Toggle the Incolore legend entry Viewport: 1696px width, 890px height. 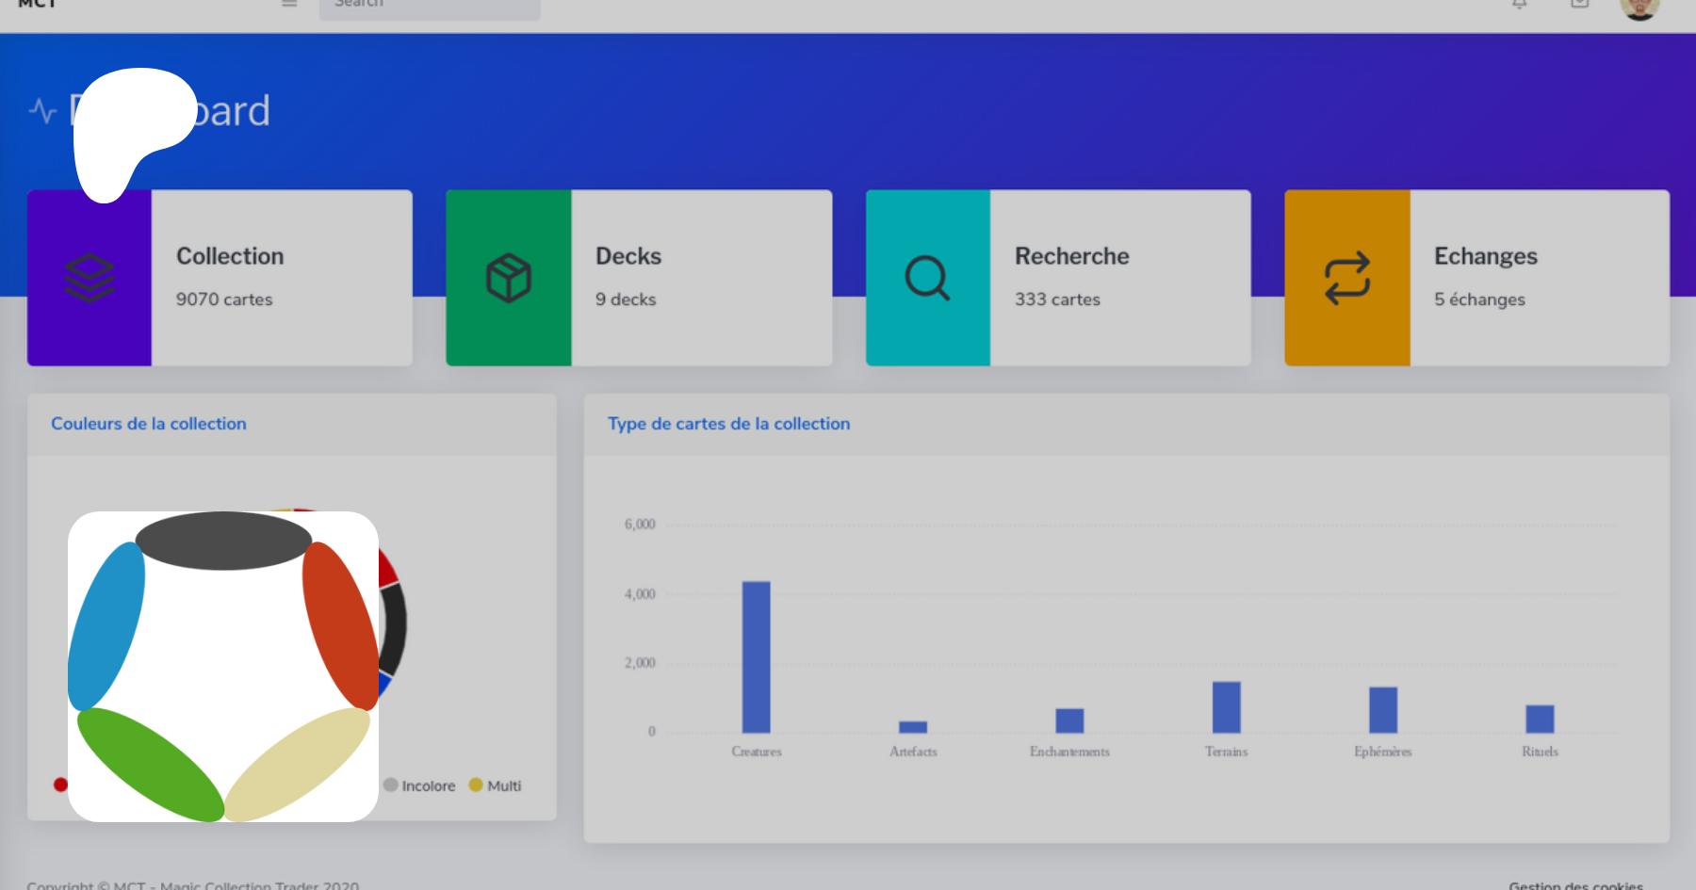click(419, 785)
